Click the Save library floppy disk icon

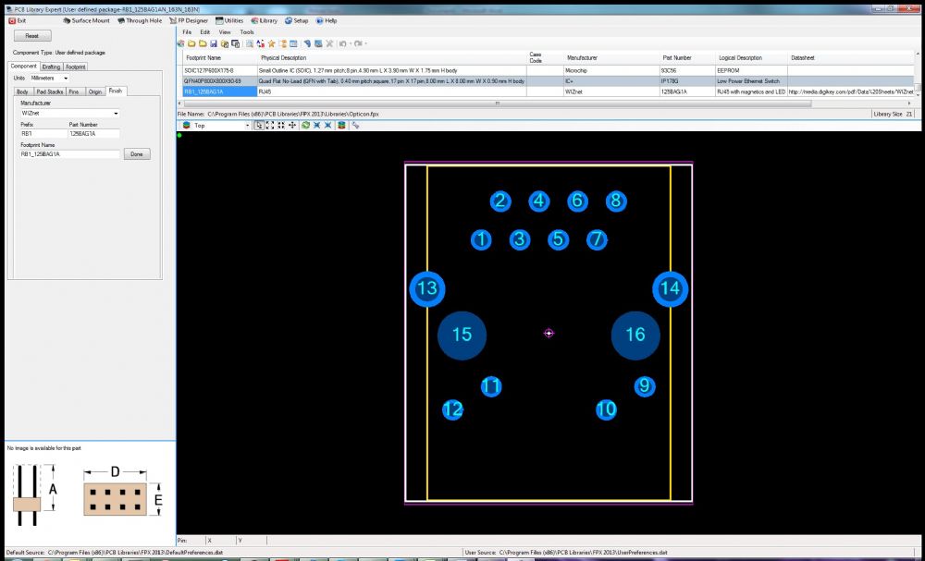pyautogui.click(x=214, y=43)
